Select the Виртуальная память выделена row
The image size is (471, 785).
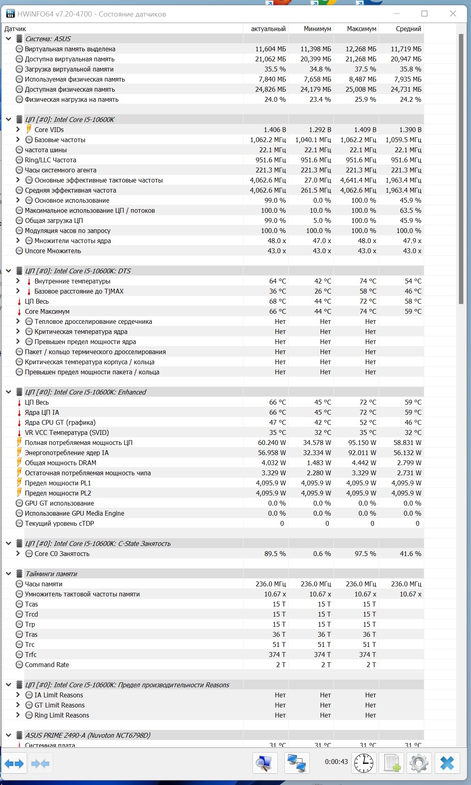tap(213, 49)
